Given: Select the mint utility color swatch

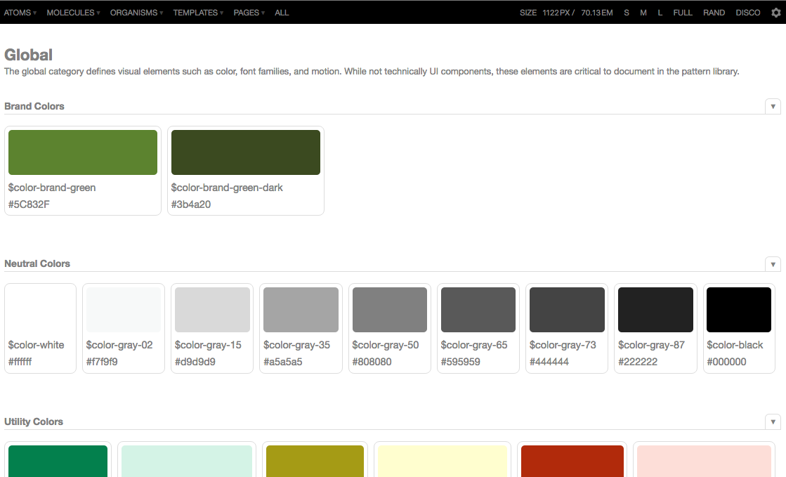Looking at the screenshot, I should [x=187, y=461].
